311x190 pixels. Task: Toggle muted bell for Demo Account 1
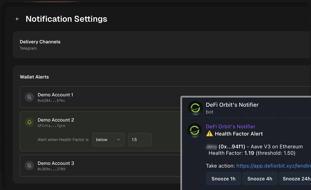coord(30,97)
